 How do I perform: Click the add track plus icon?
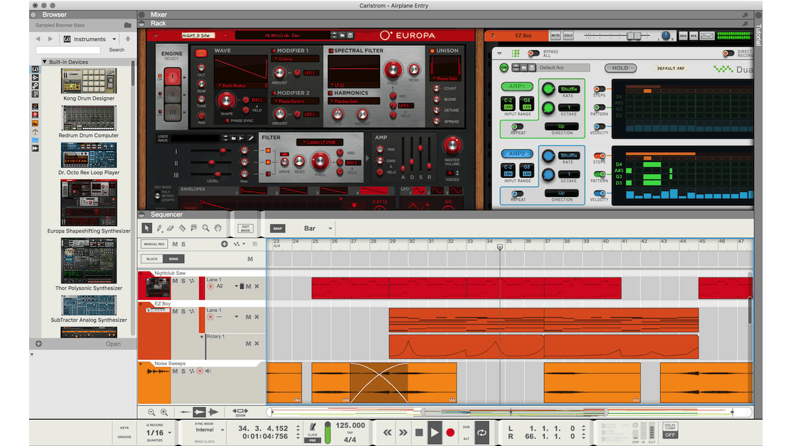click(x=224, y=244)
